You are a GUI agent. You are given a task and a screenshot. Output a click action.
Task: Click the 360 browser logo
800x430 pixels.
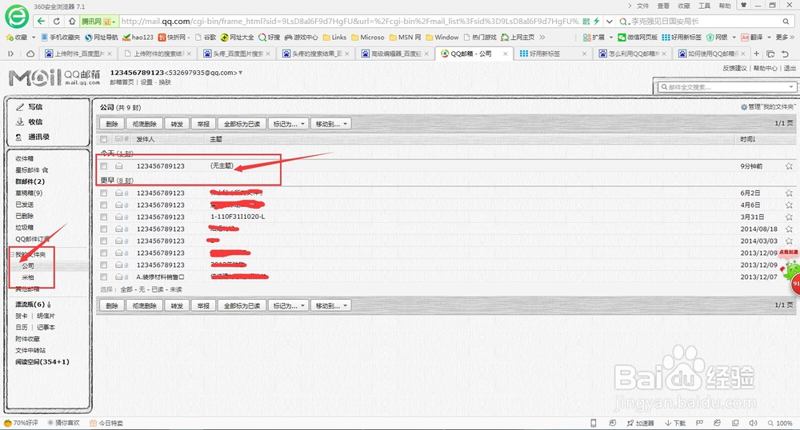pyautogui.click(x=17, y=17)
